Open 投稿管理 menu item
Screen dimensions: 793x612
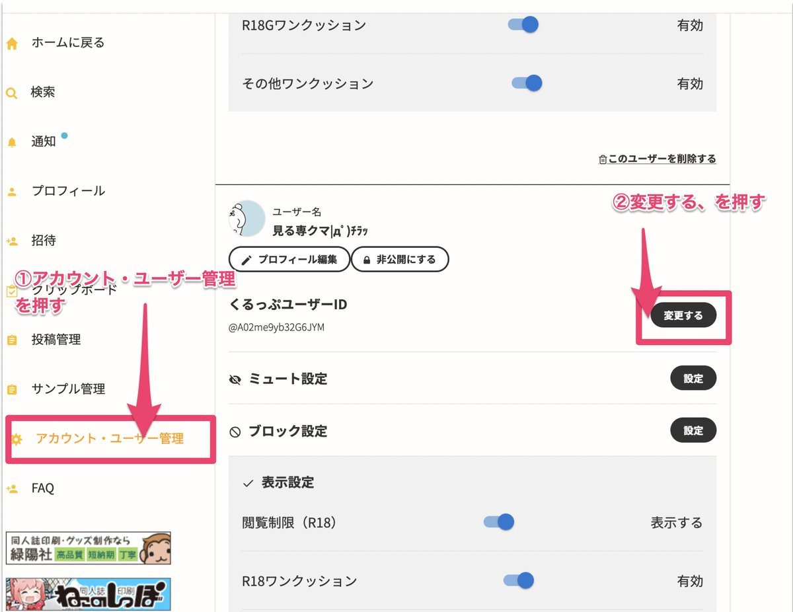pos(56,340)
